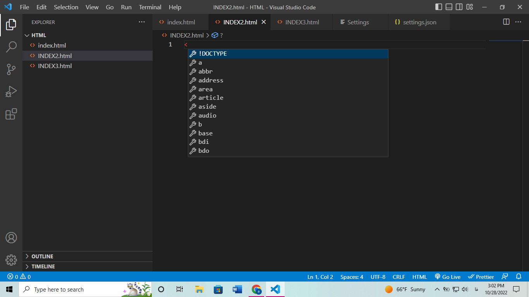Click the feedback icon in status bar
The height and width of the screenshot is (297, 529).
pyautogui.click(x=505, y=277)
